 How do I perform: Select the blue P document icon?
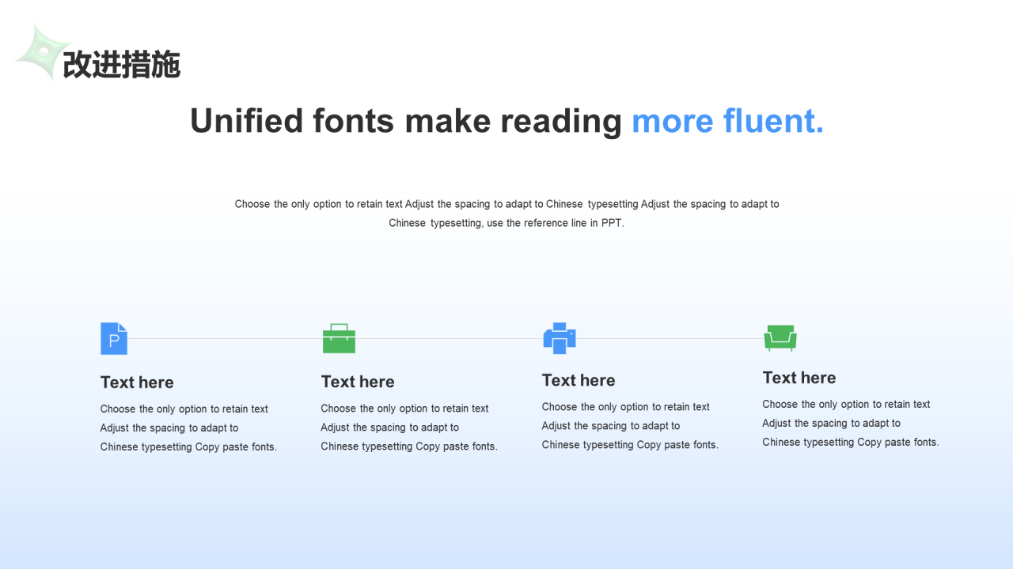click(x=113, y=338)
